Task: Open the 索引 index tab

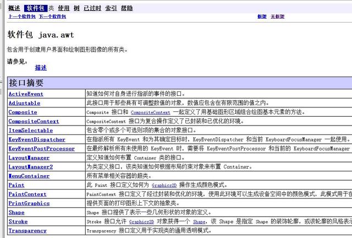Action: click(111, 8)
